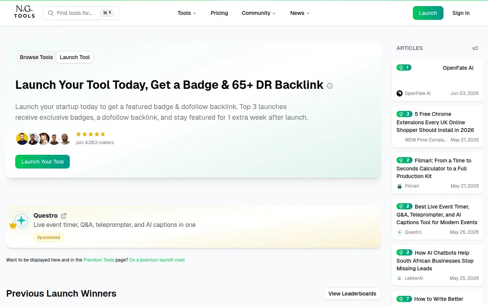Open the Pricing page

219,13
